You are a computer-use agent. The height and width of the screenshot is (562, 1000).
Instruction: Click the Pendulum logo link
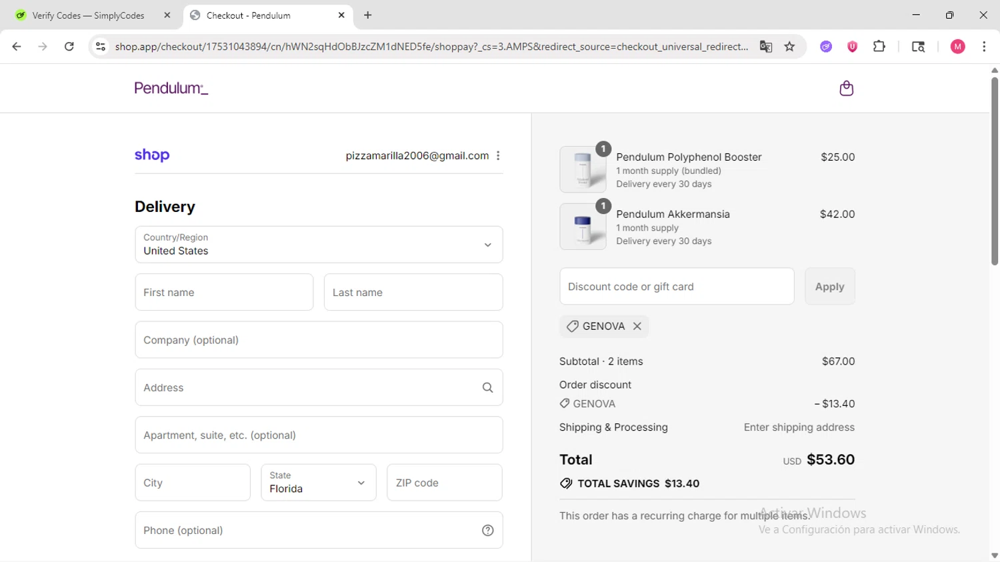click(171, 89)
